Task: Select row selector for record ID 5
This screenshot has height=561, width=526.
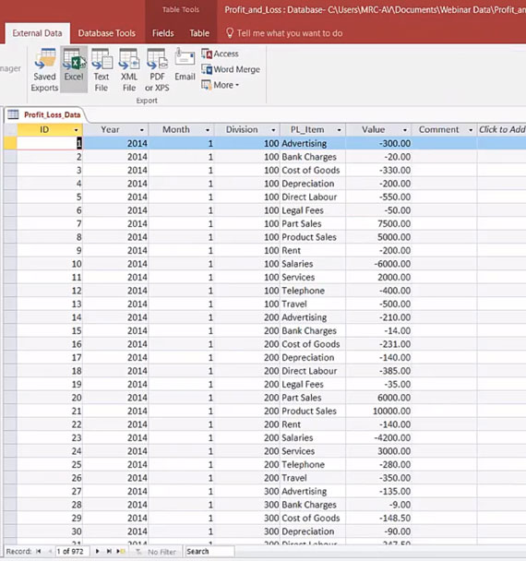Action: [x=10, y=197]
